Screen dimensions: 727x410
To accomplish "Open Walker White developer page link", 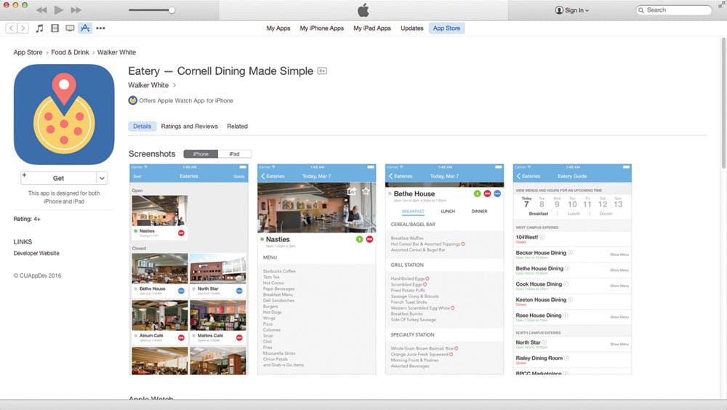I will [148, 85].
